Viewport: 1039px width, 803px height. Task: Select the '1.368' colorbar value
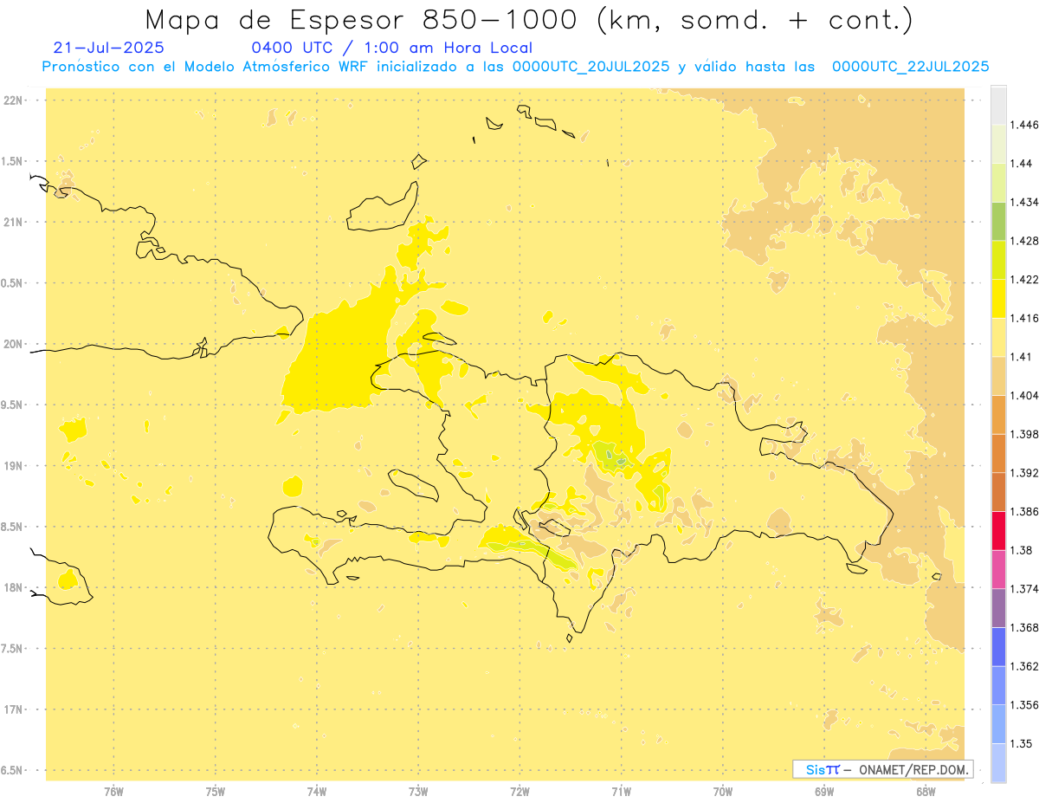click(x=1023, y=627)
